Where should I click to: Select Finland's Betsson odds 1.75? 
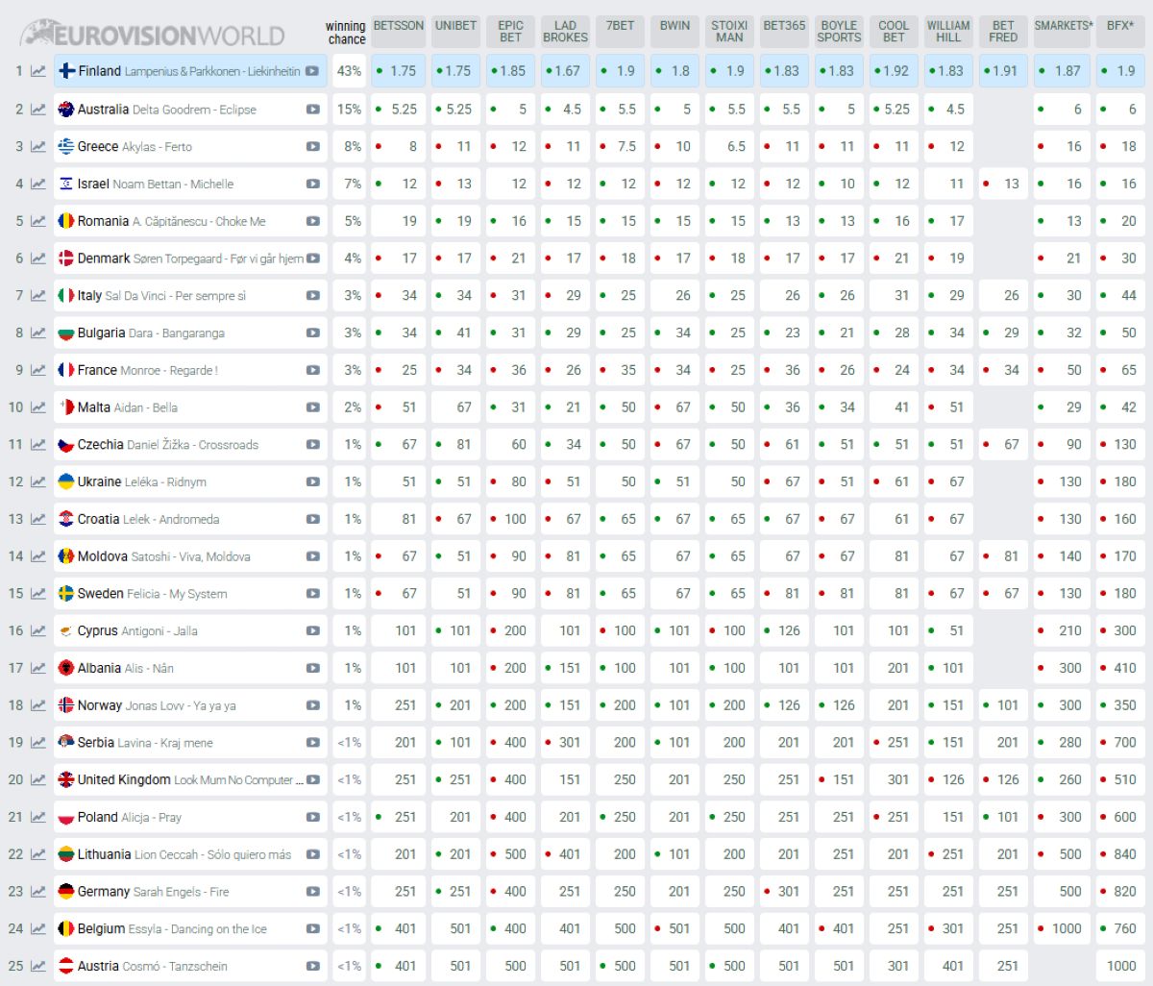pos(399,71)
